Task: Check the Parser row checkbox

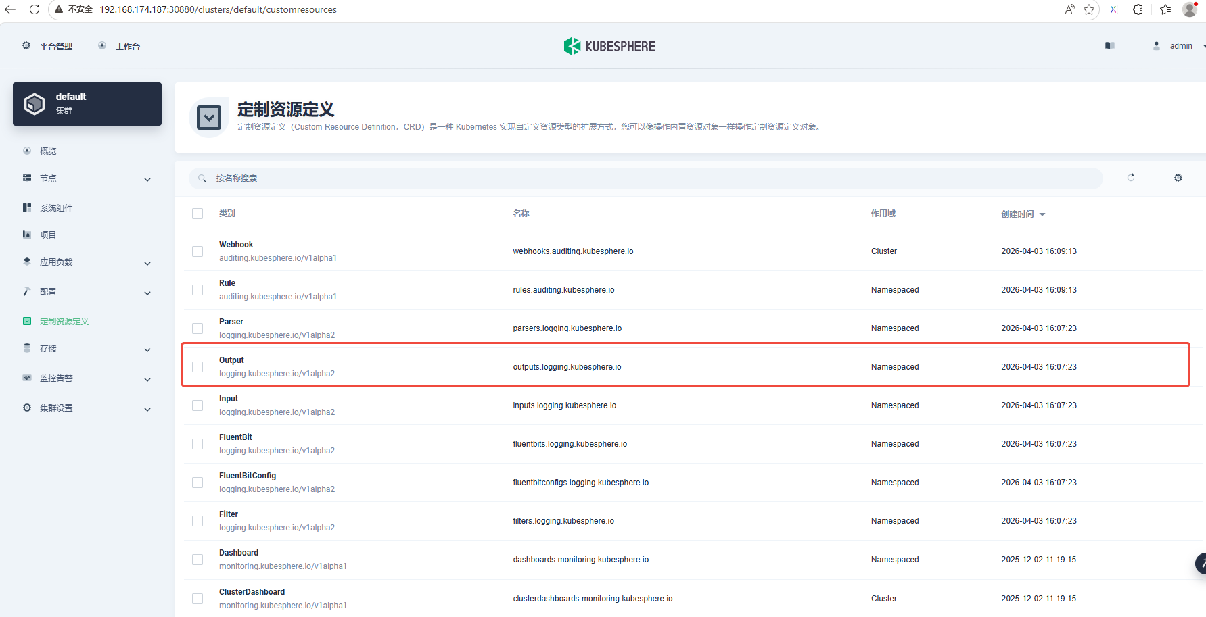Action: pyautogui.click(x=198, y=328)
